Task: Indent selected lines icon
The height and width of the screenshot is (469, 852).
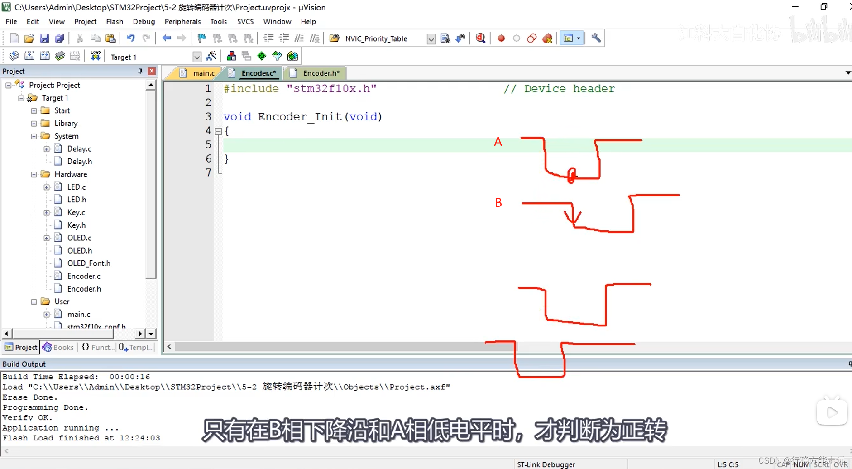Action: [268, 38]
